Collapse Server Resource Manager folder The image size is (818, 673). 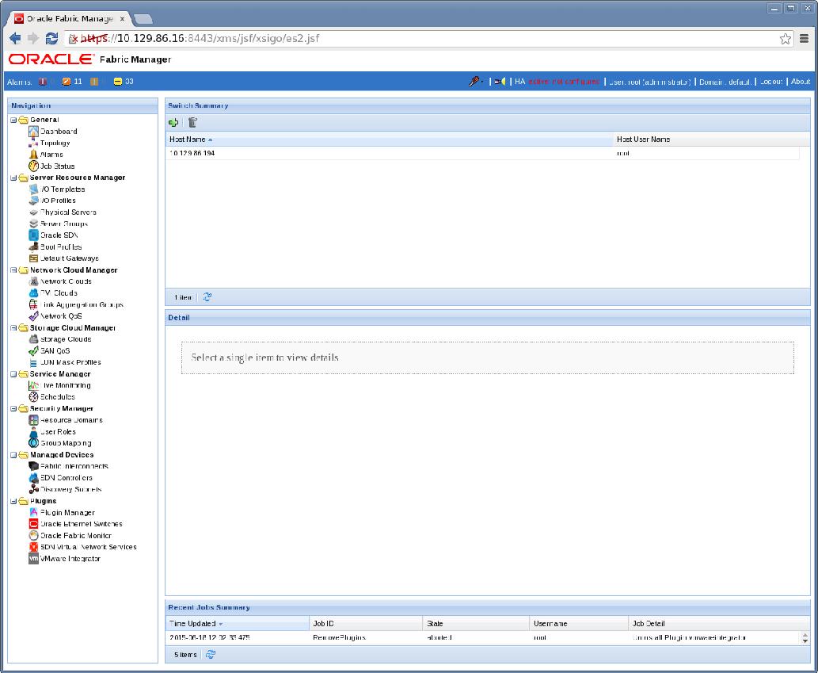13,178
